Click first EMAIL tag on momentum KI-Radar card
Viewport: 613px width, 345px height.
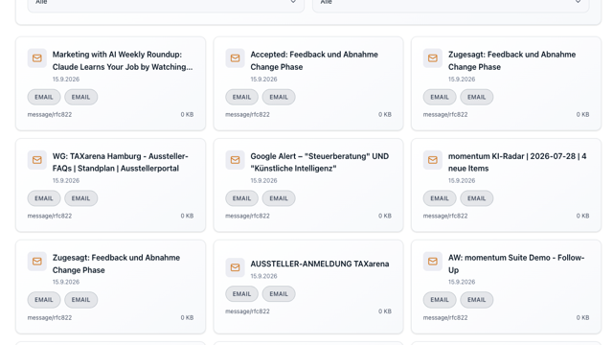440,198
